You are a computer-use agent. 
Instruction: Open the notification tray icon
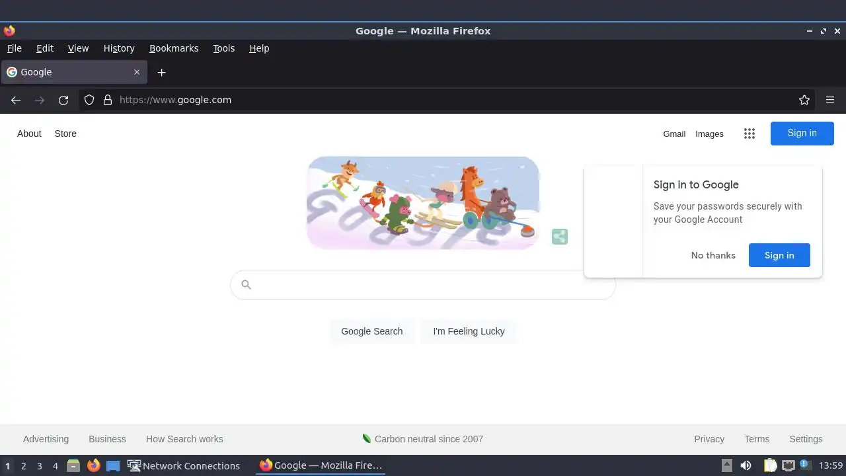point(805,465)
